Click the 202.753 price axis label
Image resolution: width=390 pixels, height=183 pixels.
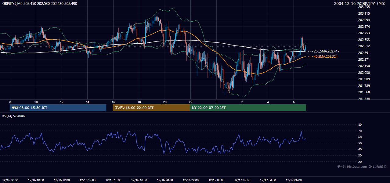point(364,33)
